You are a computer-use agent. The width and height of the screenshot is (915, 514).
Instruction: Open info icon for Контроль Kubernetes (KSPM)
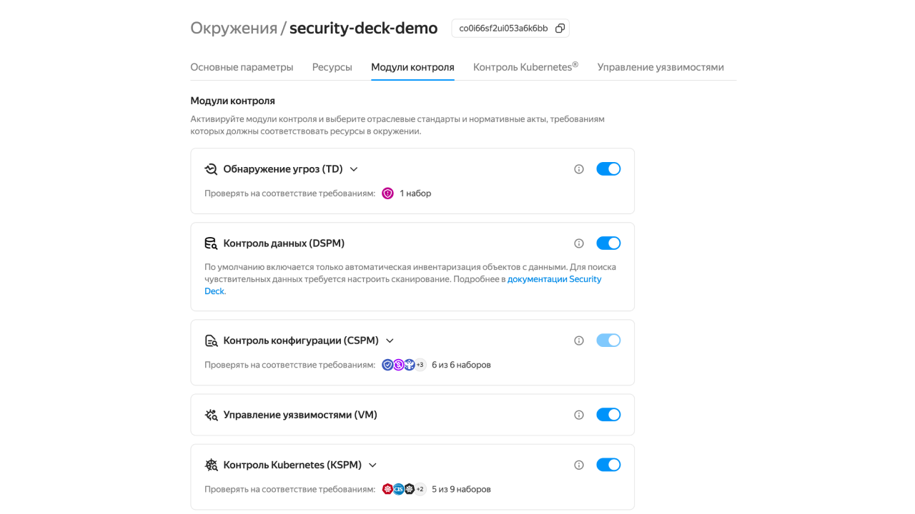579,465
